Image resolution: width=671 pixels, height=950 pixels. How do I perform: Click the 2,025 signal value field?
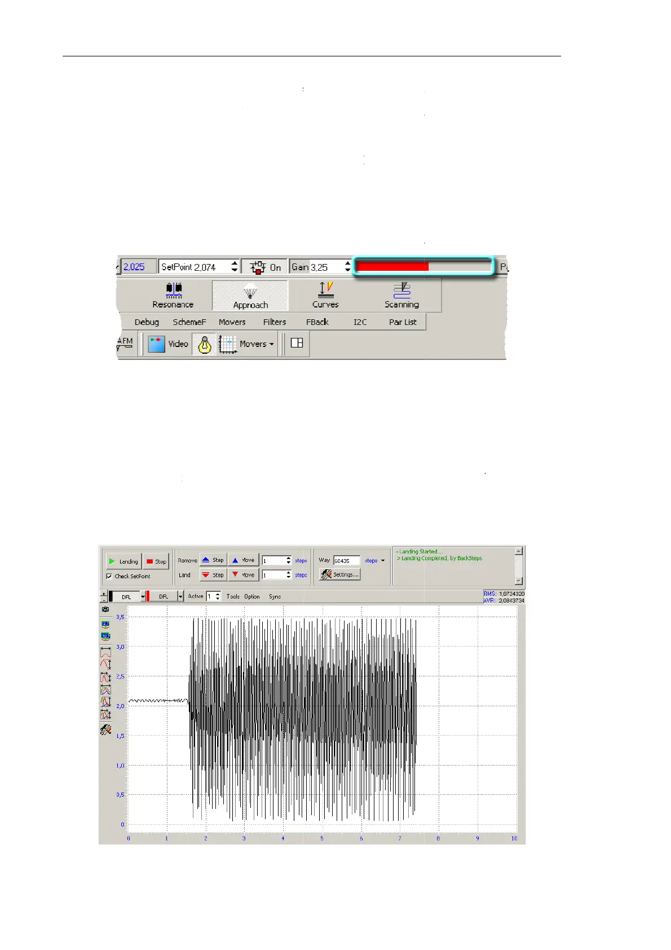138,267
